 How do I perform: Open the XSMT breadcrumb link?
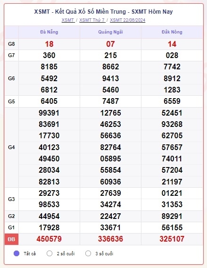68,20
